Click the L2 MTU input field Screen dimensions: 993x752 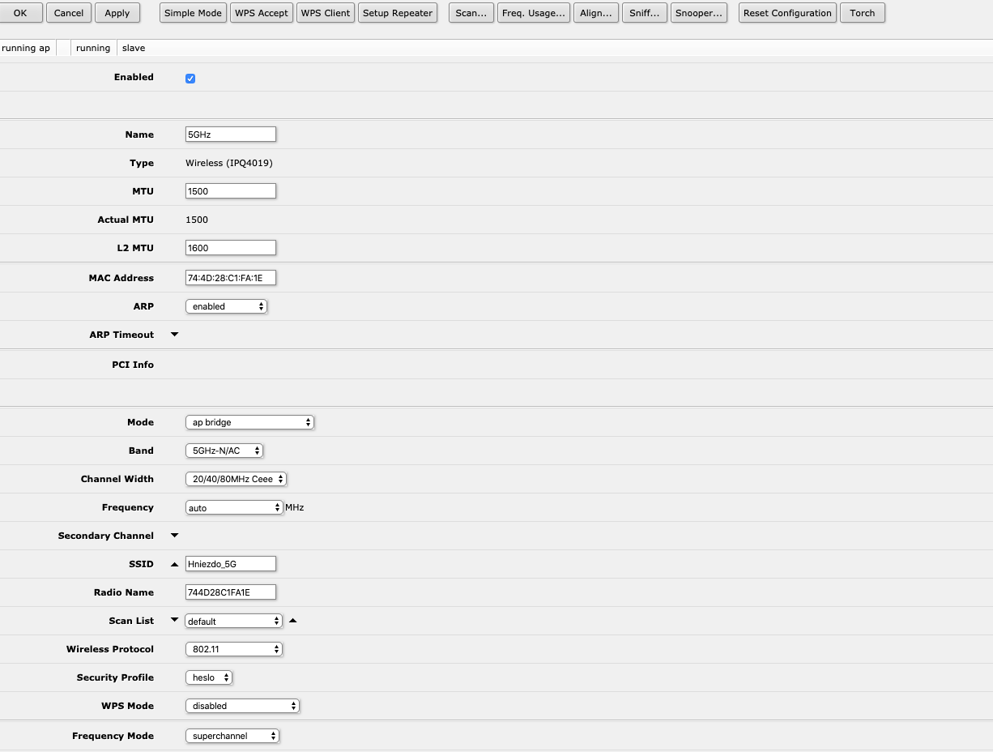tap(231, 248)
